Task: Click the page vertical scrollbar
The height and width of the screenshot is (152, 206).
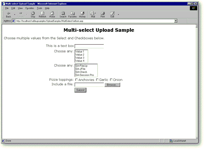Action: click(197, 81)
